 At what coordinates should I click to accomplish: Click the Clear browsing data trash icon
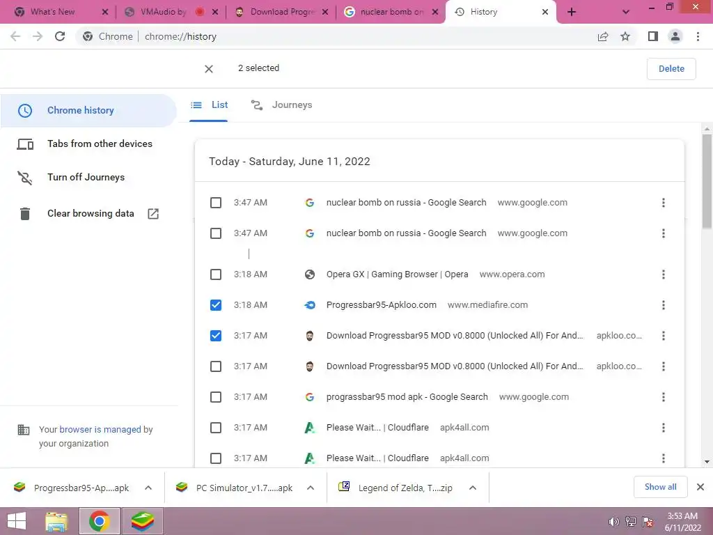point(25,213)
